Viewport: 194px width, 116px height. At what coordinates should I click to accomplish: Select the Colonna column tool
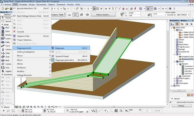[x=6, y=49]
